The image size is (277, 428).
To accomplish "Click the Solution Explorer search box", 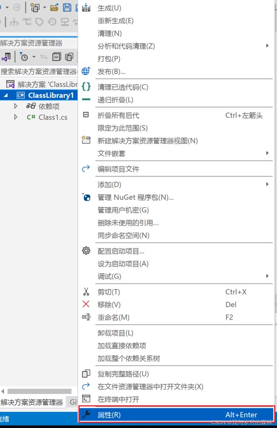I will pos(39,72).
